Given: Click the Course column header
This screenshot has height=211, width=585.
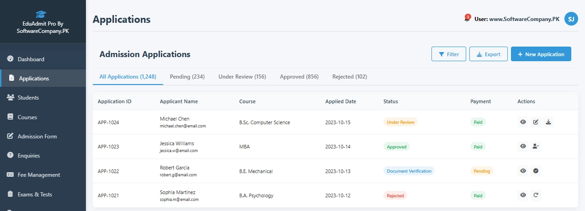Looking at the screenshot, I should 247,101.
